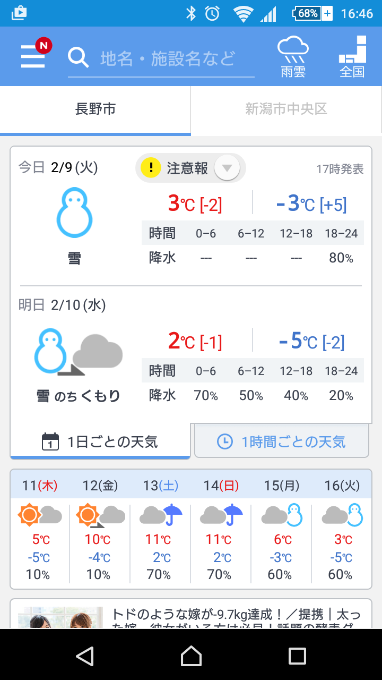Expand the 注意報 warning dropdown arrow
This screenshot has width=382, height=680.
pyautogui.click(x=227, y=168)
